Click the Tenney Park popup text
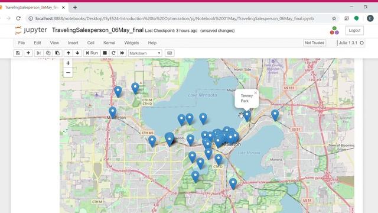Viewport: 378px width, 213px height. click(x=247, y=98)
